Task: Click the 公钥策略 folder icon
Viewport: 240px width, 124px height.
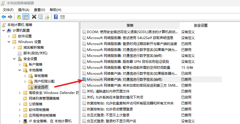Action: pyautogui.click(x=25, y=104)
